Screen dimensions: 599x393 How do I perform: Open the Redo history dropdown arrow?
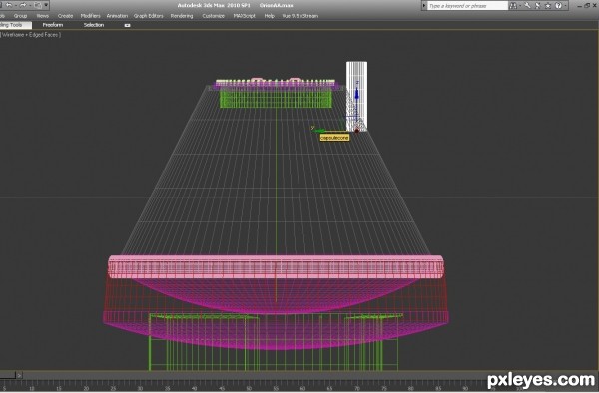[30, 5]
